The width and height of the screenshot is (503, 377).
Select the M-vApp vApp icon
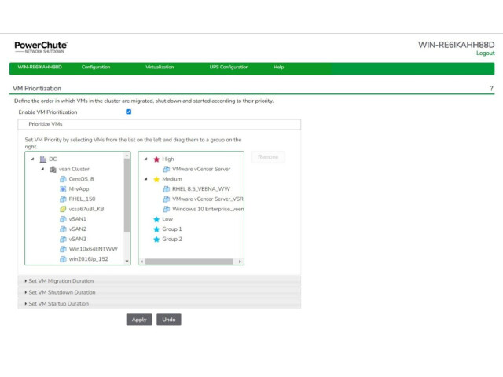[63, 189]
